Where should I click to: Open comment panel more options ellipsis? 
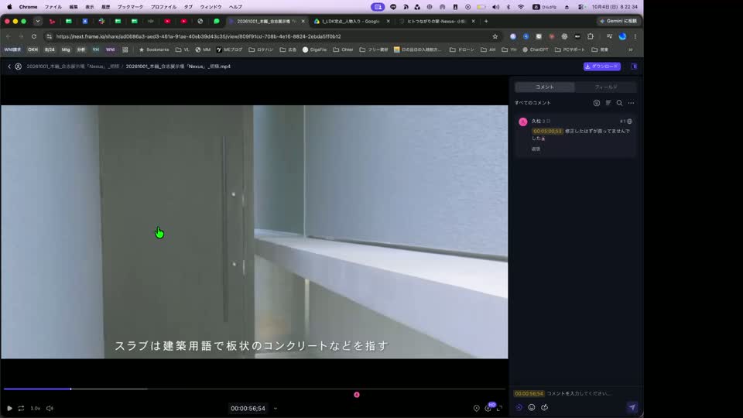click(632, 103)
